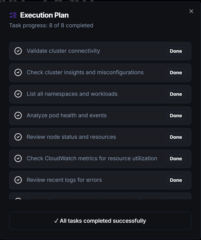Click completed icon for List all namespaces task
201x240 pixels.
18,94
